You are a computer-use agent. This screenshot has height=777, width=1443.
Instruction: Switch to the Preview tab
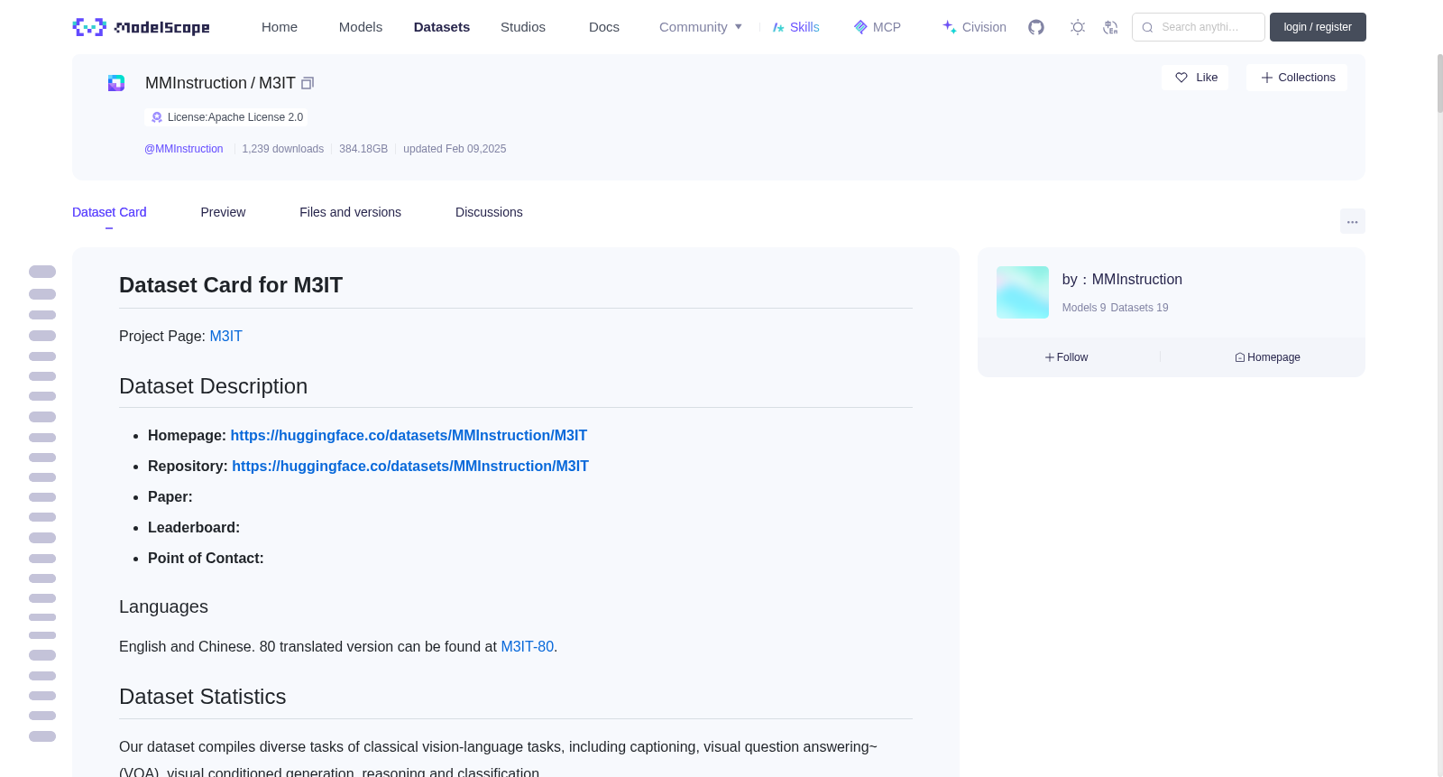pyautogui.click(x=223, y=212)
